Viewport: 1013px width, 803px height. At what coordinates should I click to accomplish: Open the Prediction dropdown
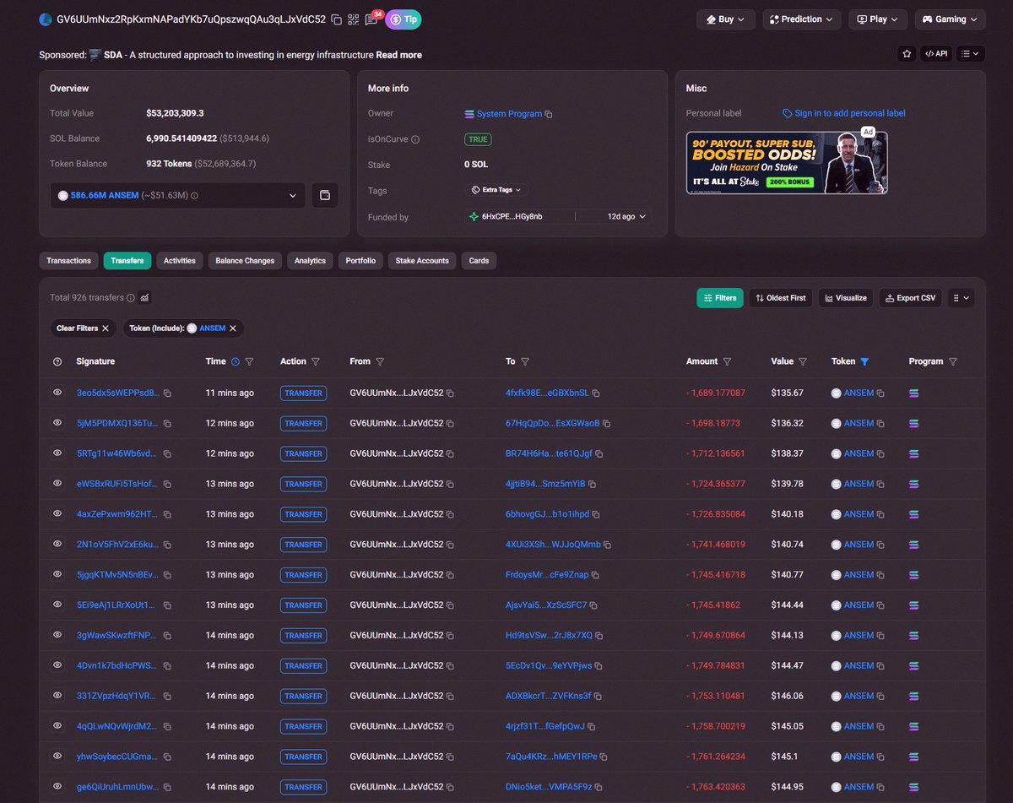click(802, 19)
